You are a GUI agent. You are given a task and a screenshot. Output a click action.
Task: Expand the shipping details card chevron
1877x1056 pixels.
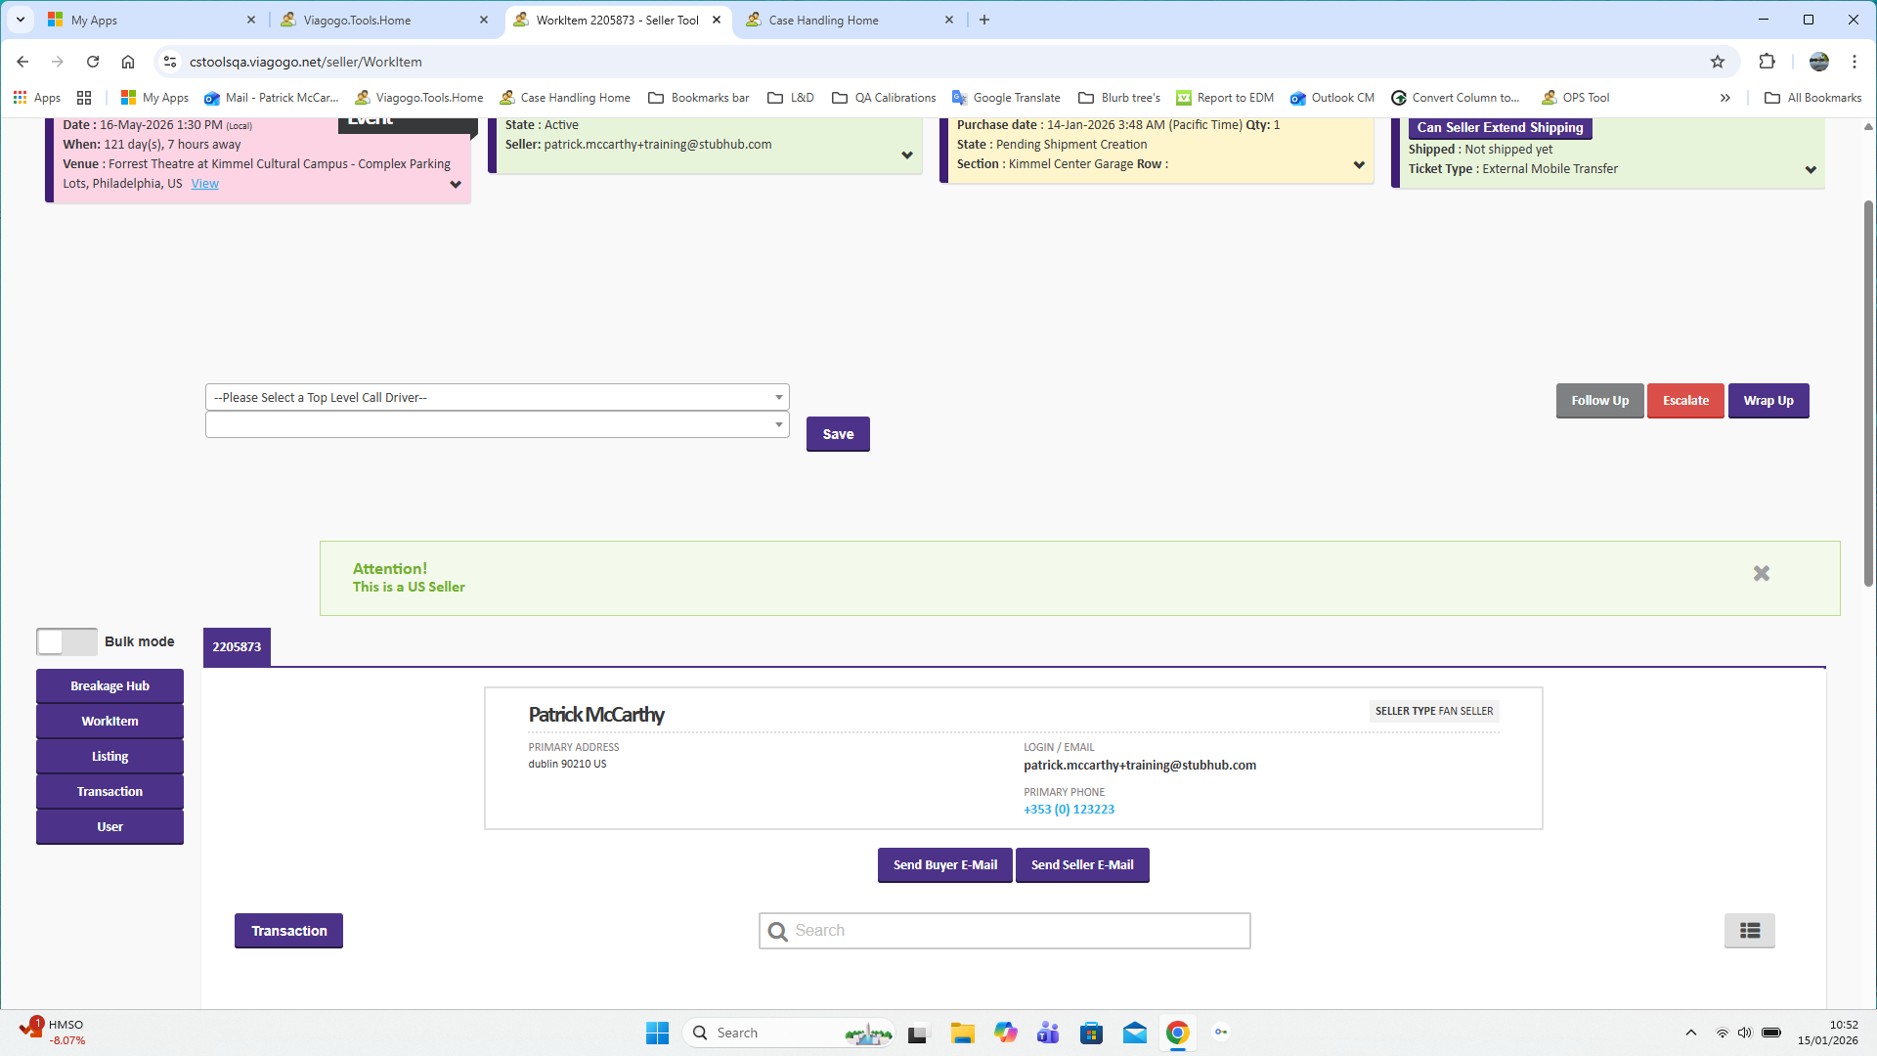point(1811,170)
